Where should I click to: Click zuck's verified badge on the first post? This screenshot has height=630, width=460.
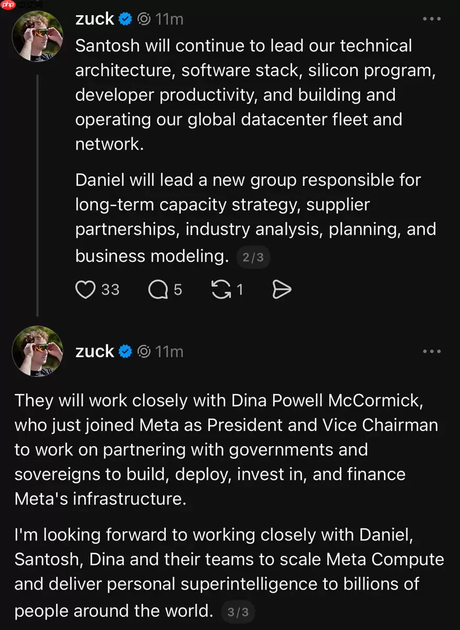pyautogui.click(x=125, y=18)
